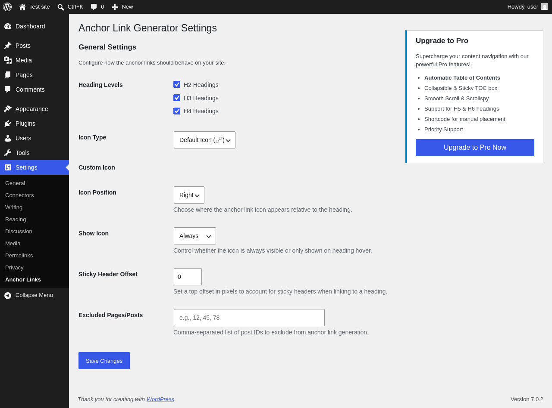This screenshot has width=552, height=408.
Task: Click the Media camera icon in sidebar
Action: [x=8, y=60]
